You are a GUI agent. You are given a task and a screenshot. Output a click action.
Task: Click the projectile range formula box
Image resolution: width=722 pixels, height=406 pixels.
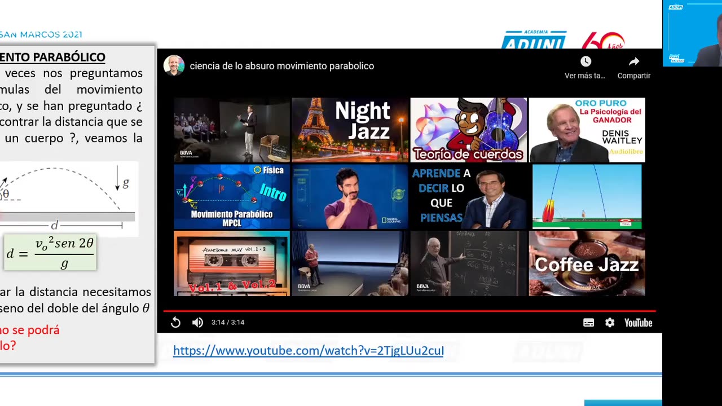point(50,252)
